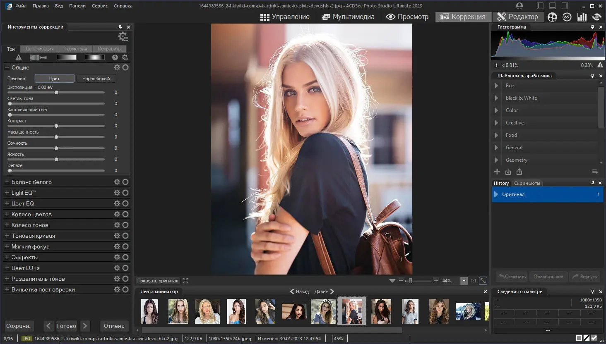Viewport: 606px width, 344px height.
Task: Click the export presets icon
Action: pos(519,172)
